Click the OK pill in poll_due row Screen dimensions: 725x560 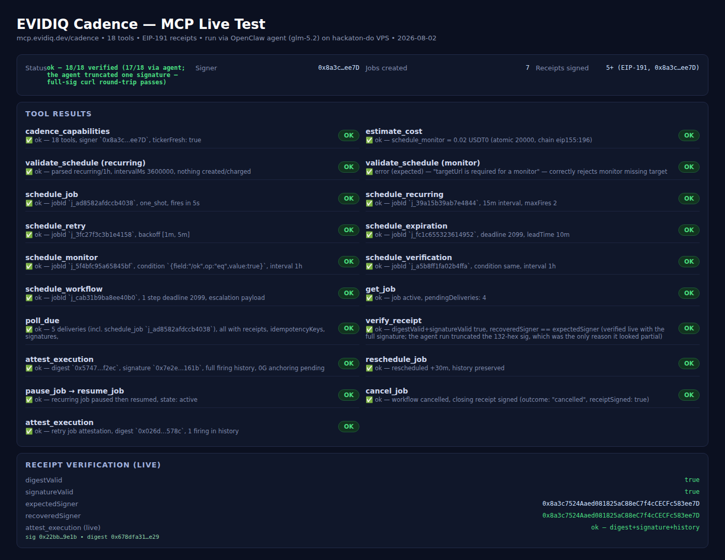(349, 328)
